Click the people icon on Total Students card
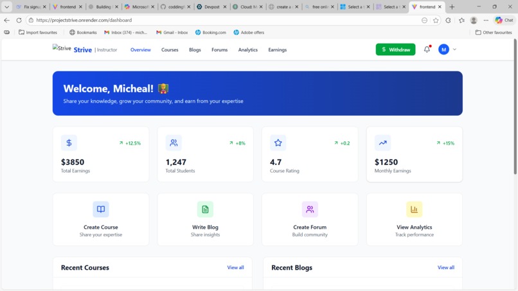The height and width of the screenshot is (291, 518). coord(174,143)
